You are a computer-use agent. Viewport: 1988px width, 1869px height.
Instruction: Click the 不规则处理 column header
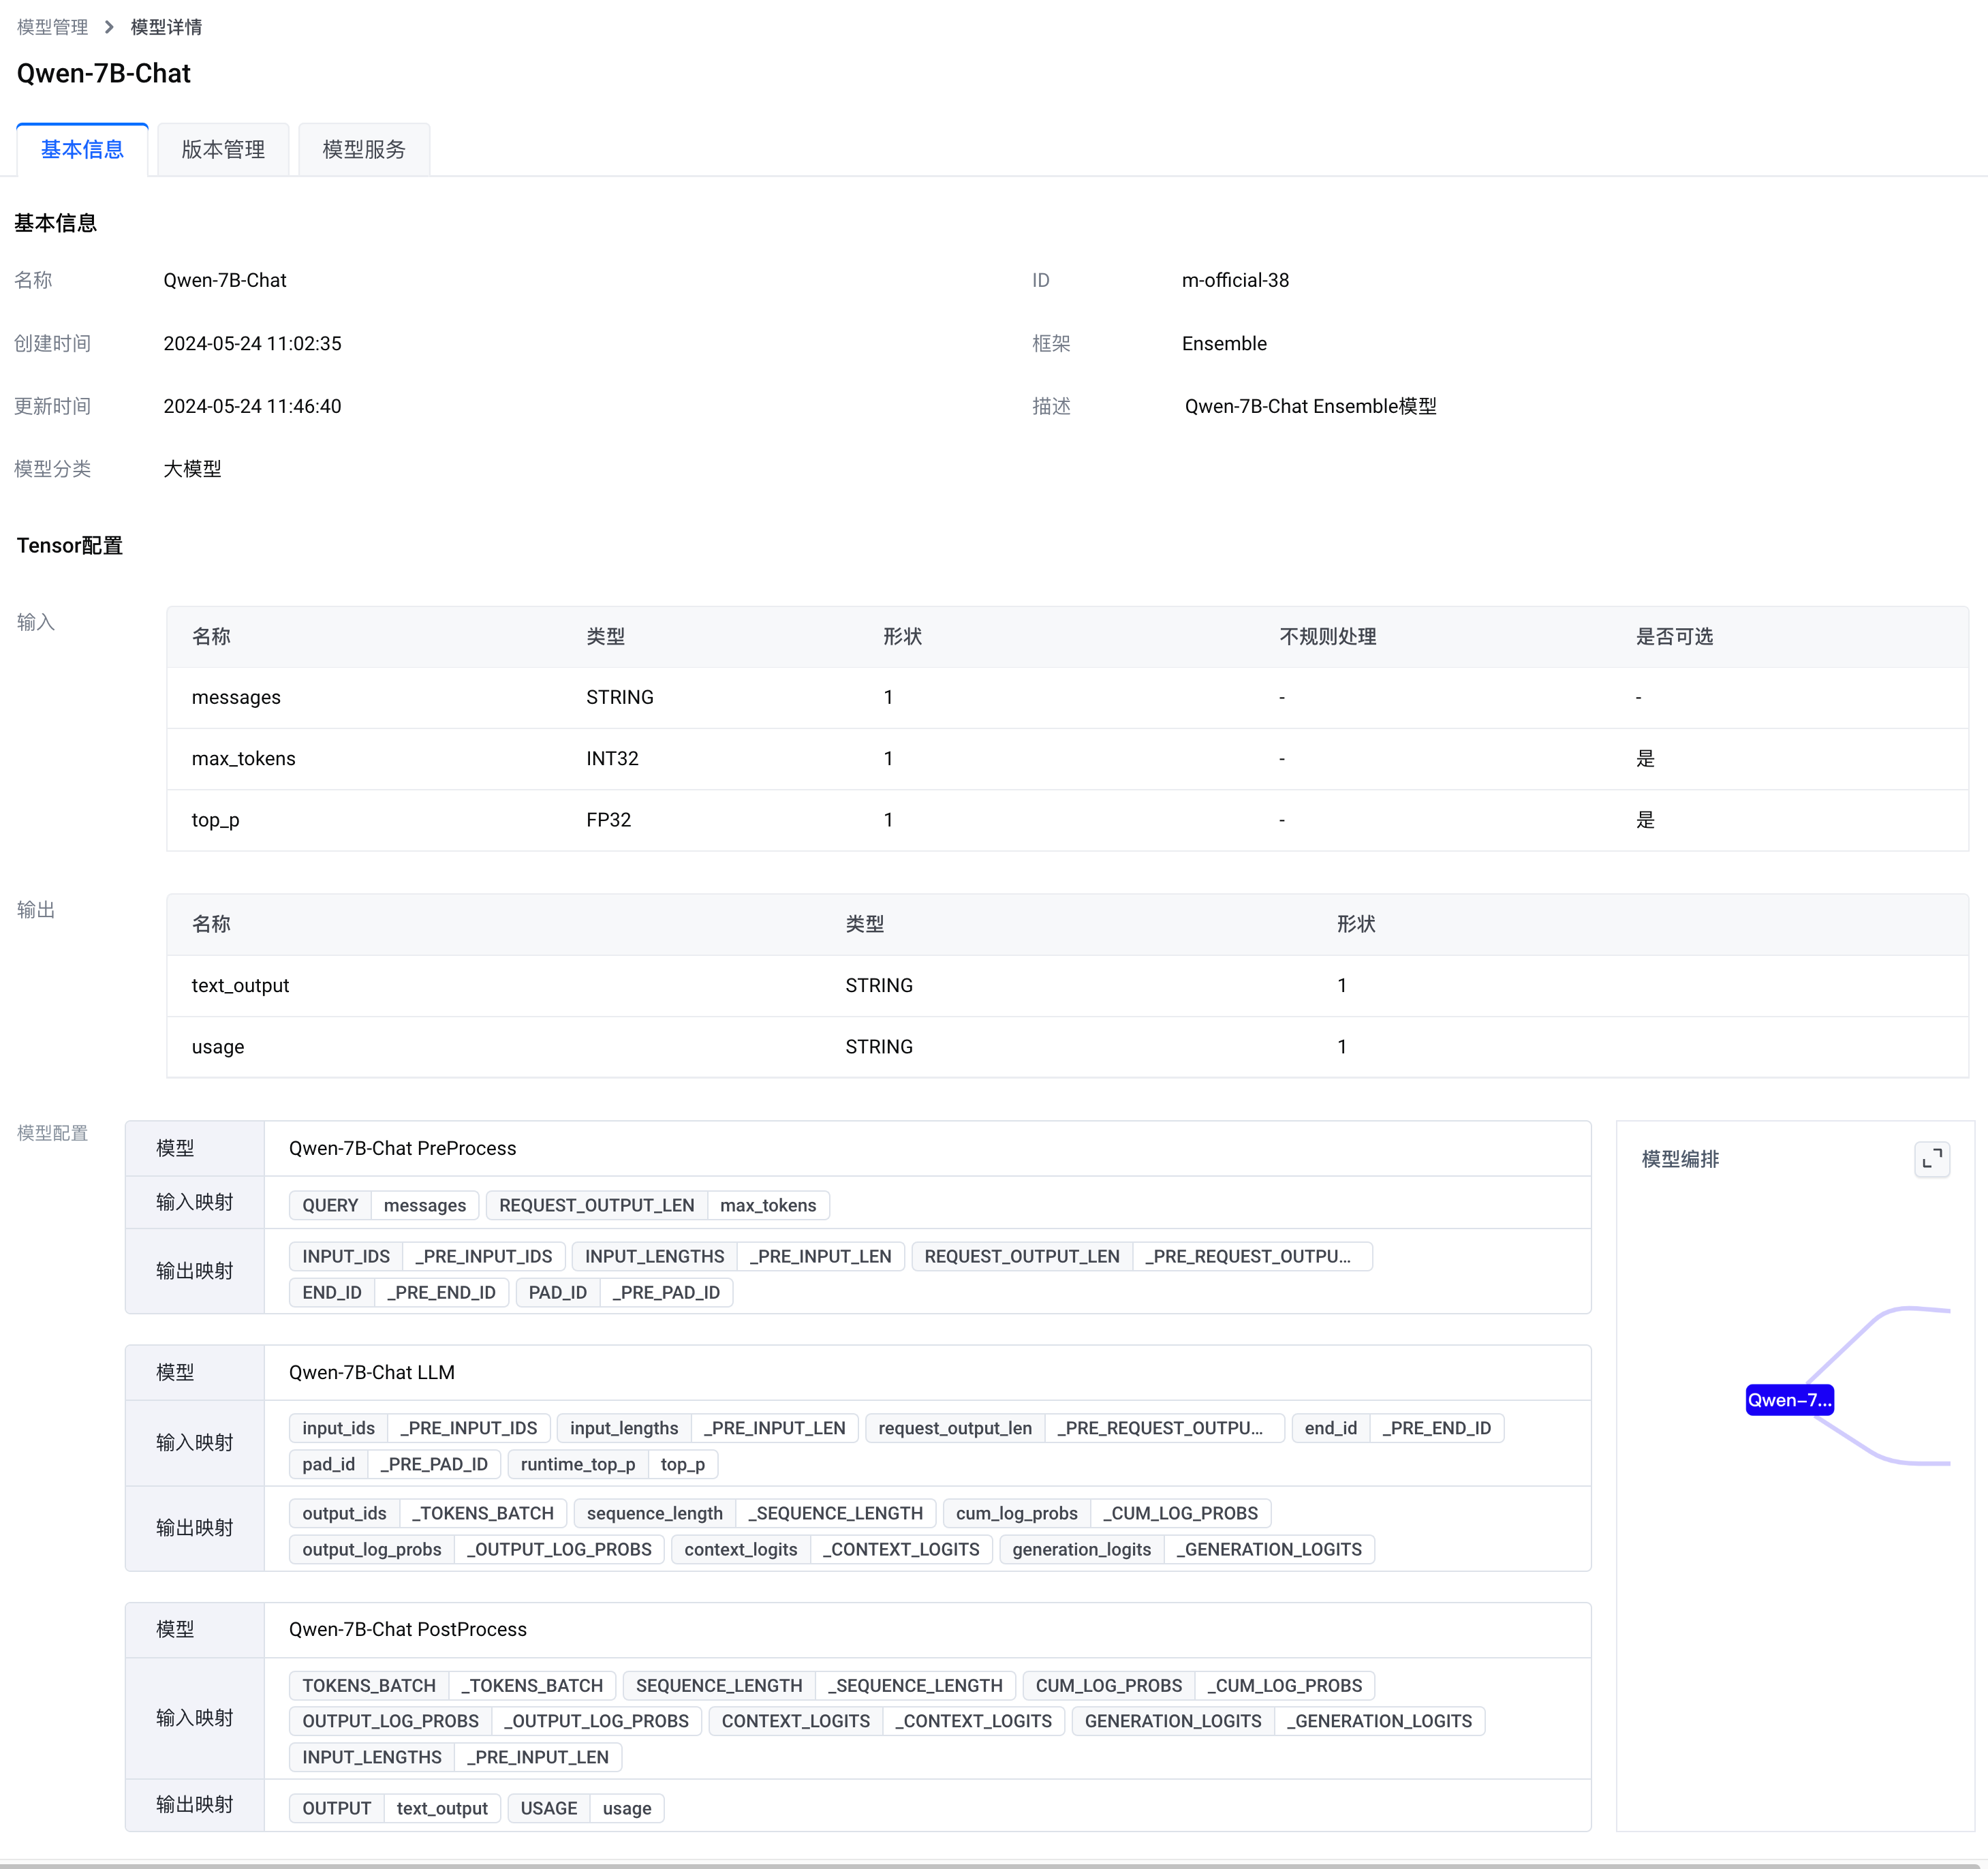[1328, 636]
